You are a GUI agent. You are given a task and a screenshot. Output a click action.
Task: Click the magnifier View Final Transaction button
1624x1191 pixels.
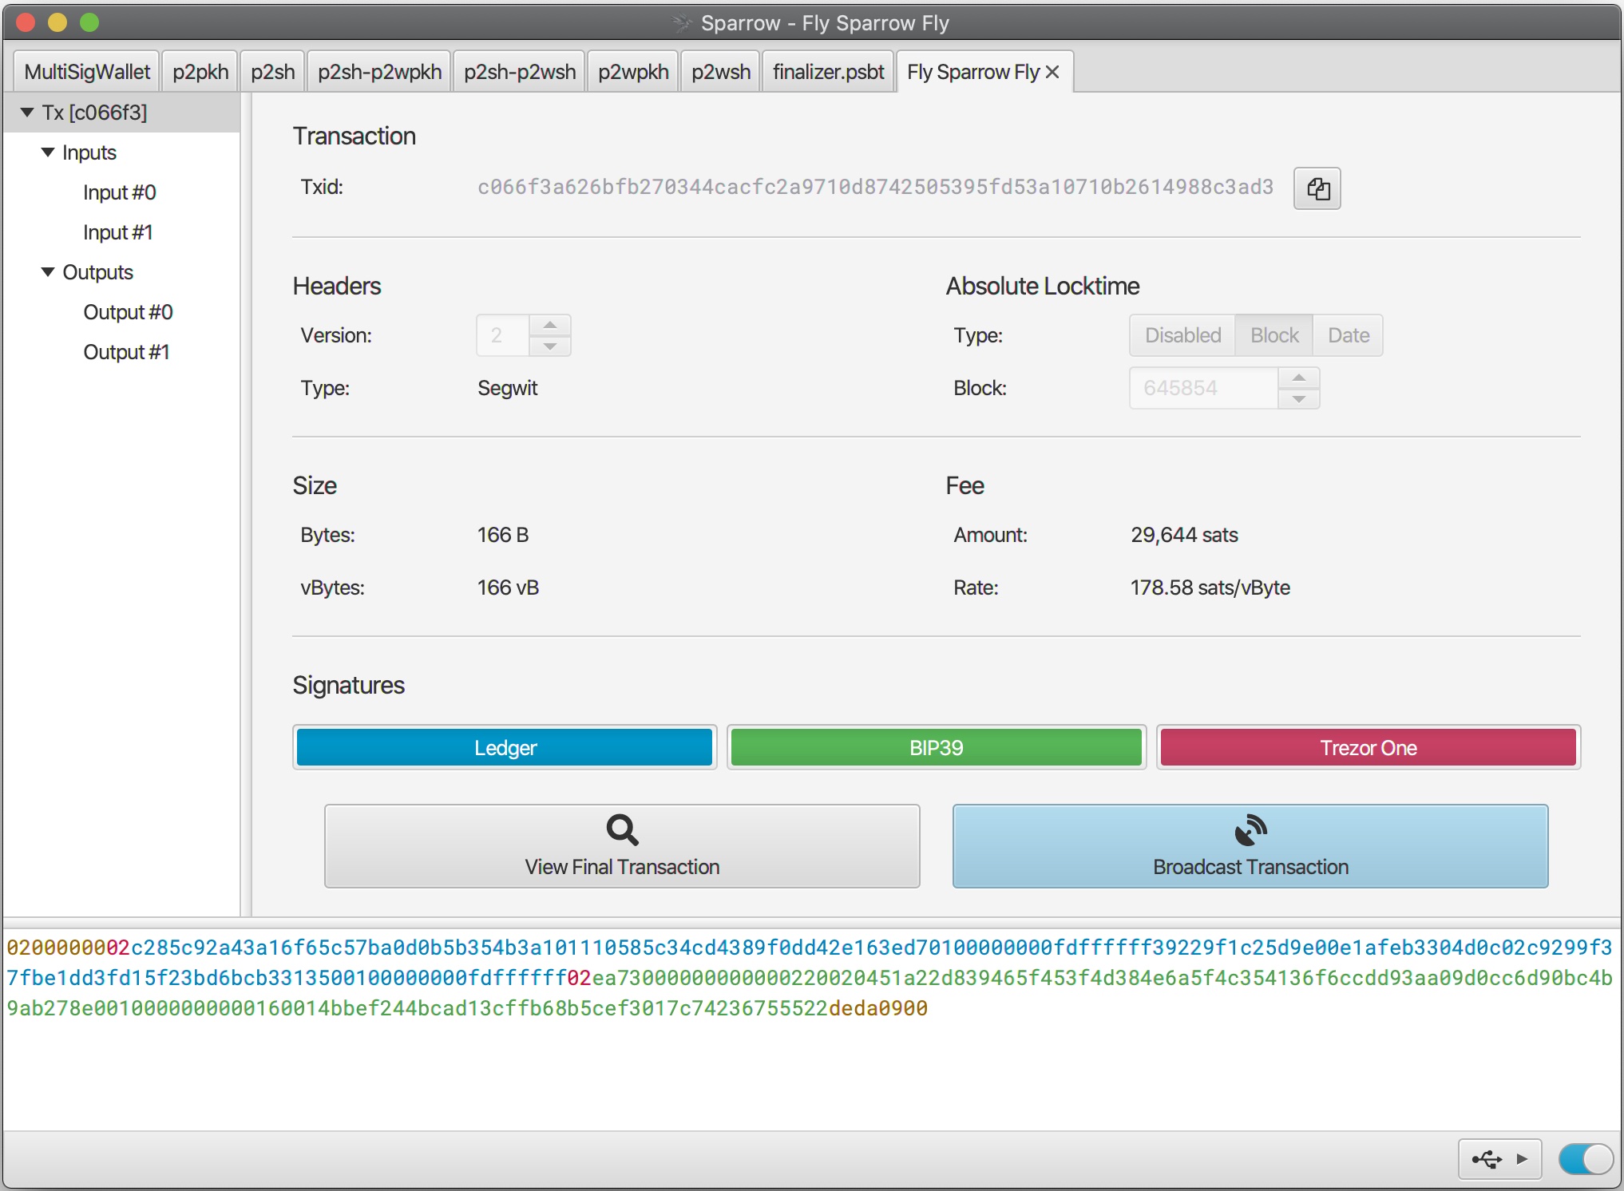[x=622, y=846]
